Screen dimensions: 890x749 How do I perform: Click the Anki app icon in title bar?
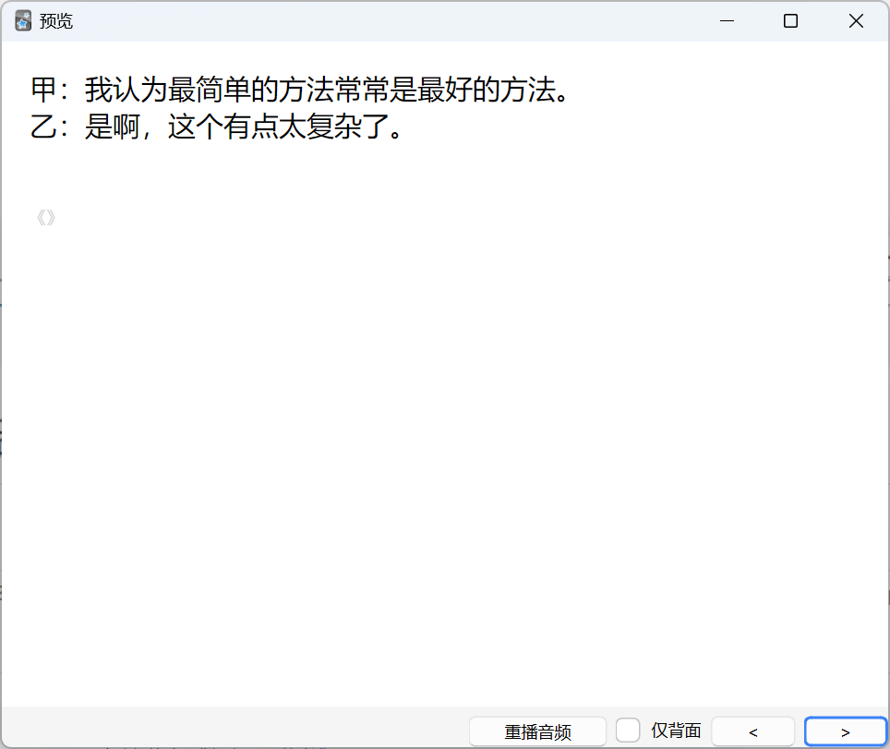point(23,21)
